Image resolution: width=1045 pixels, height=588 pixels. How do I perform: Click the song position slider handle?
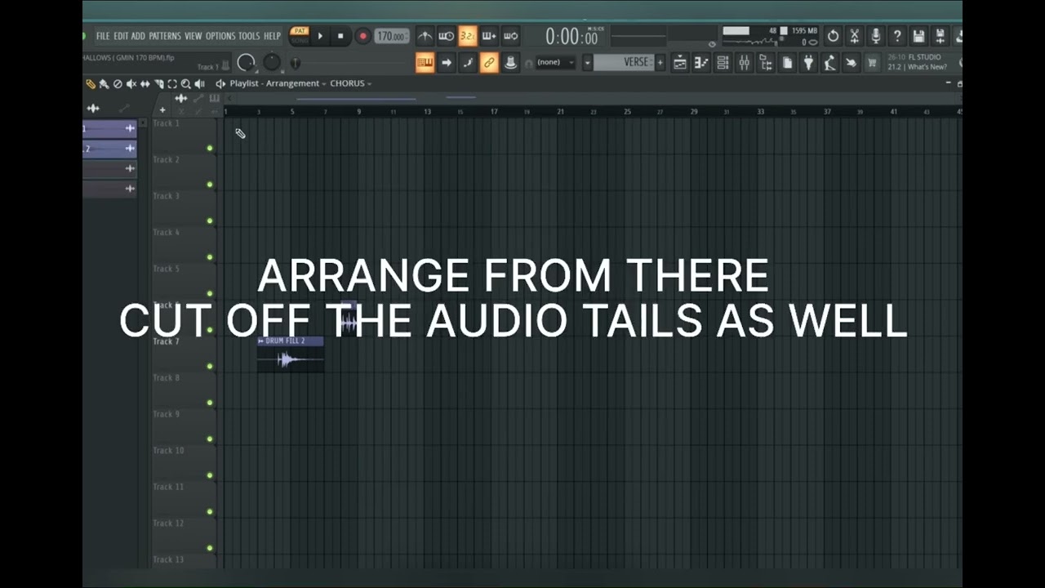[x=296, y=63]
